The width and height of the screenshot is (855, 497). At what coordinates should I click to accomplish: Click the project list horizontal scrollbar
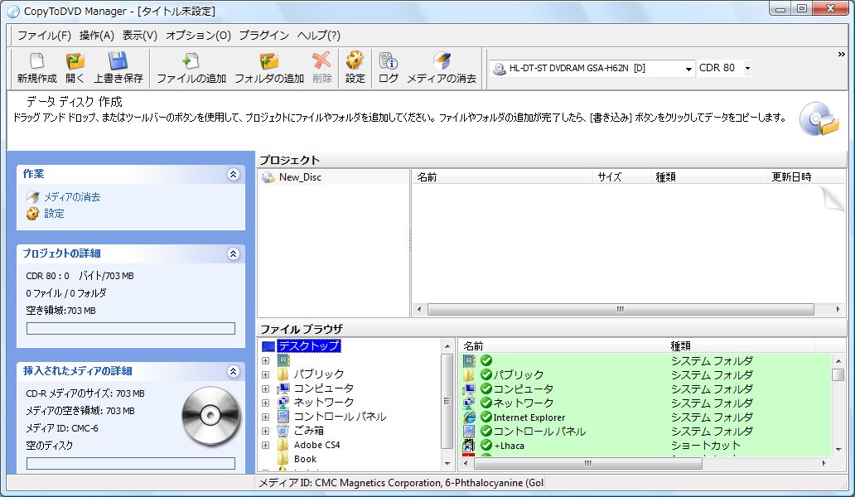tap(621, 310)
